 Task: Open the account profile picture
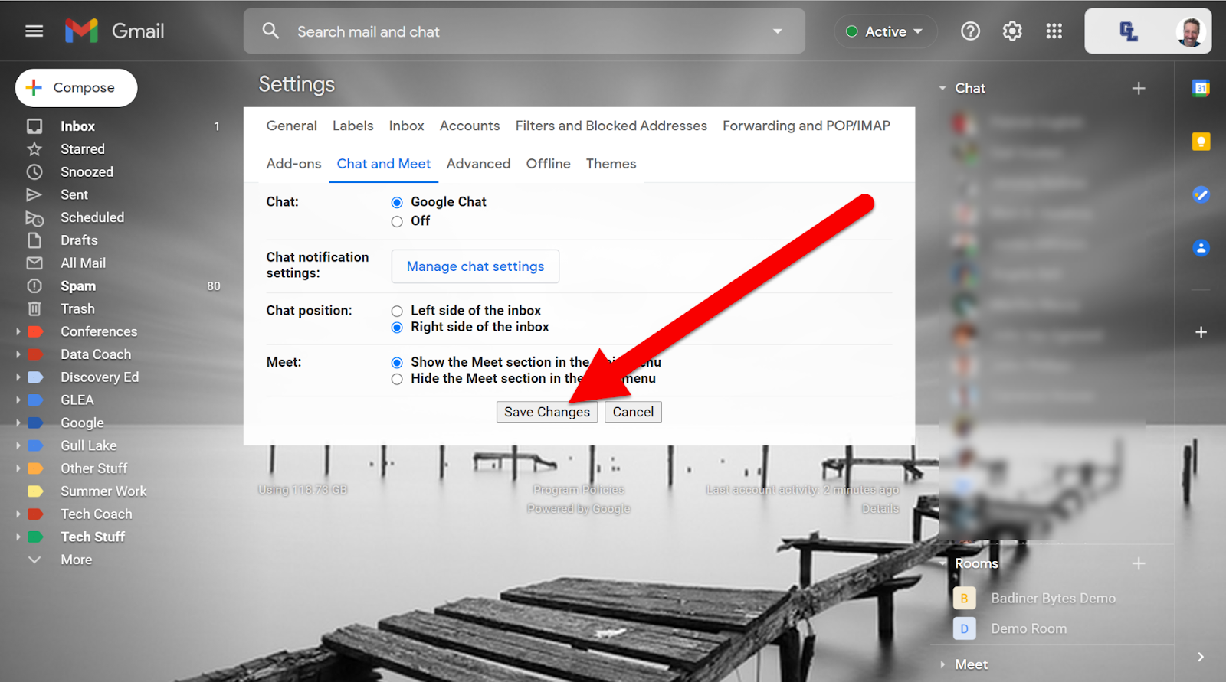pos(1190,31)
